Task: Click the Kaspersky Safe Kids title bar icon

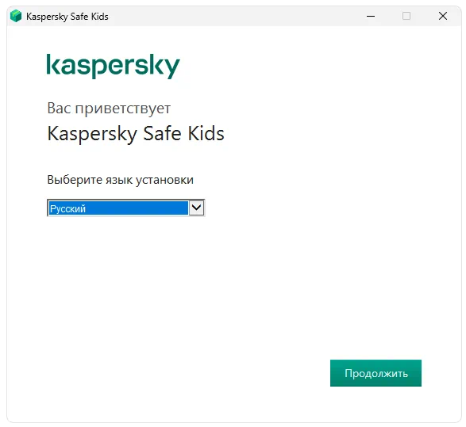Action: point(16,16)
